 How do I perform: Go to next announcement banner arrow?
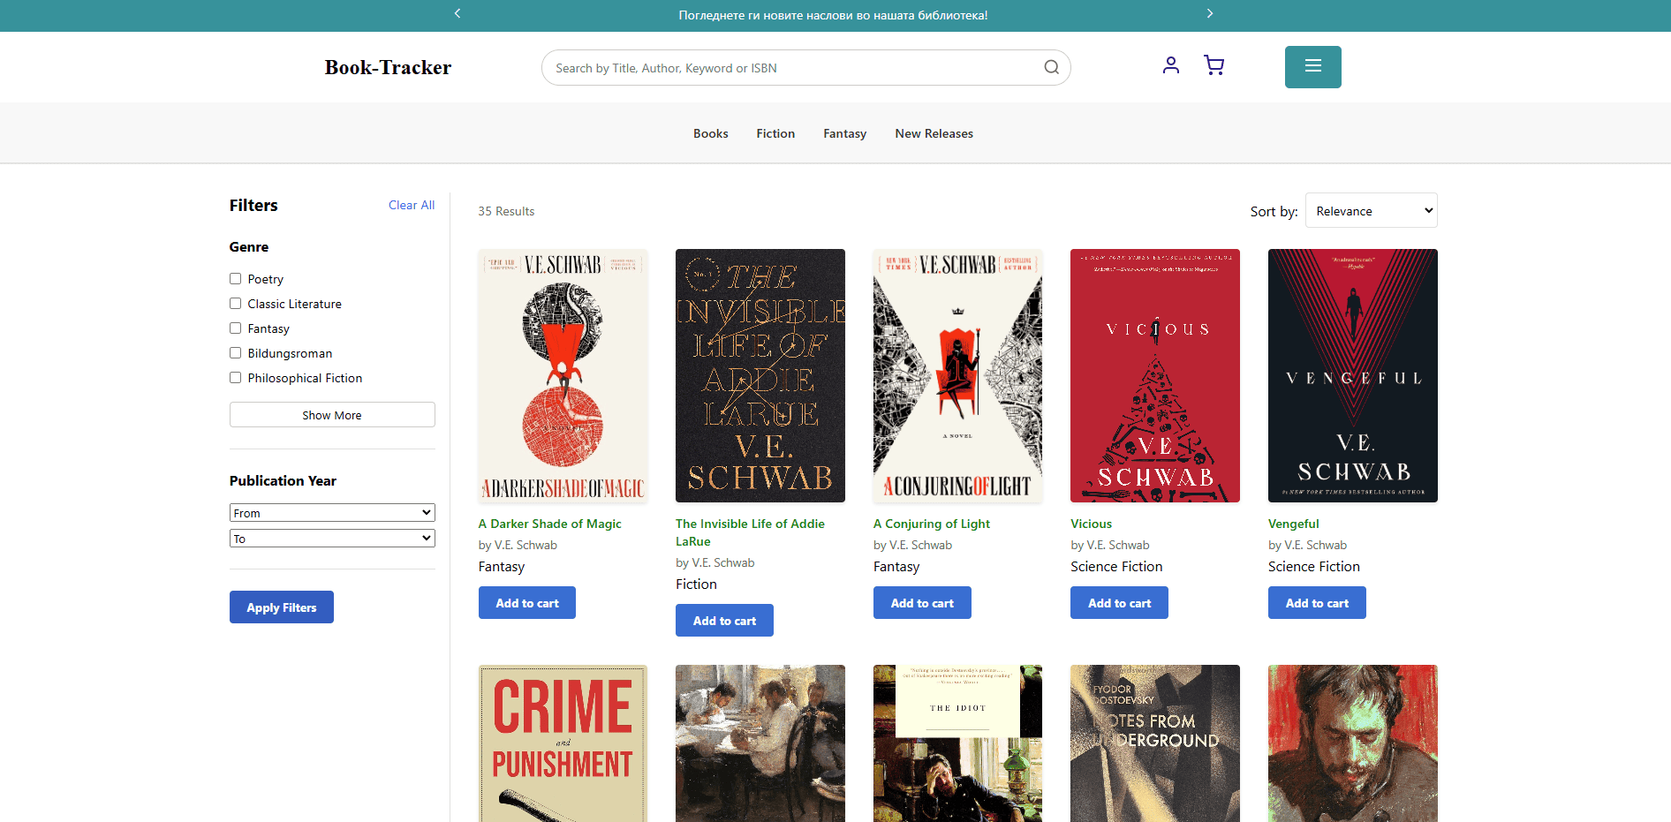pos(1210,14)
